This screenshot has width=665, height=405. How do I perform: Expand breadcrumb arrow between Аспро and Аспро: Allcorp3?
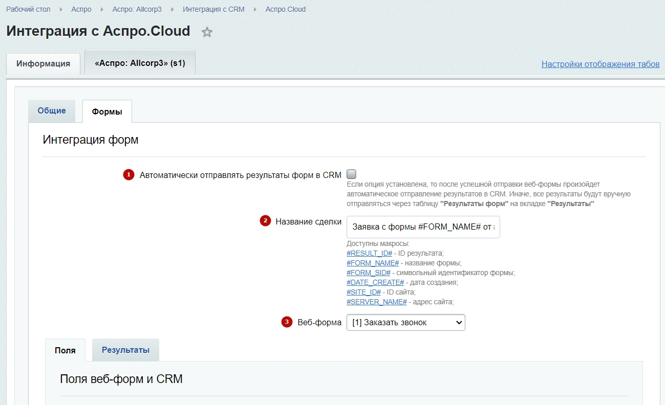[x=102, y=9]
